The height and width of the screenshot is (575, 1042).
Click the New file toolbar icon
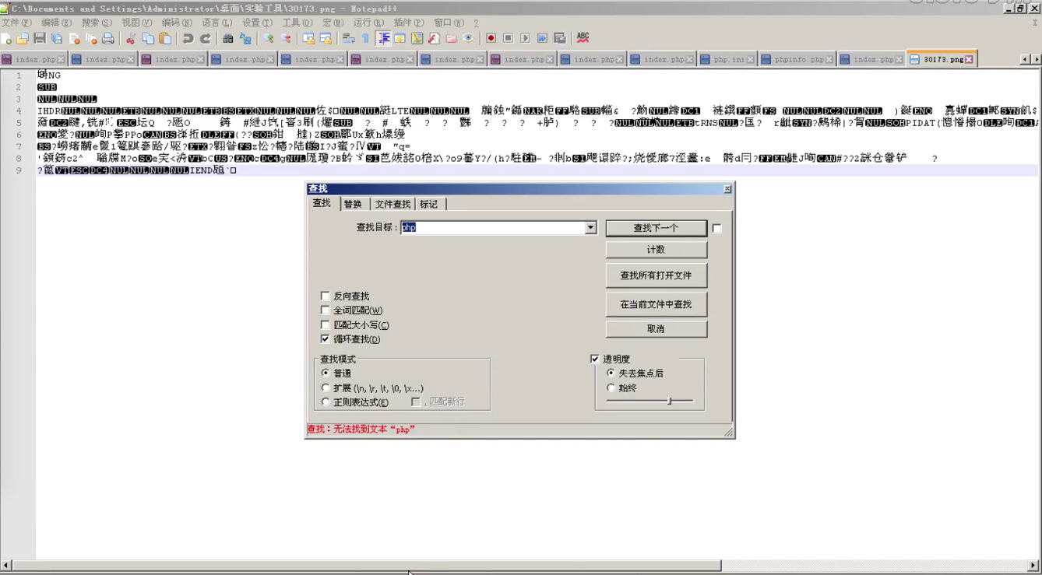(7, 38)
